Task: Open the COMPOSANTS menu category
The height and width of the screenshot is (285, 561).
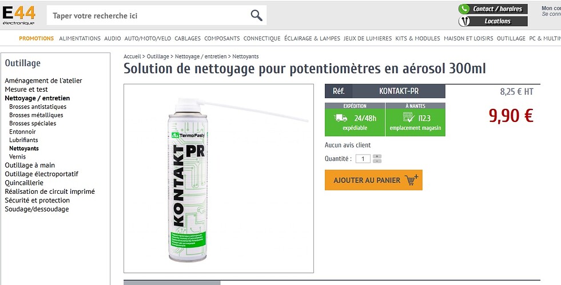Action: [222, 38]
